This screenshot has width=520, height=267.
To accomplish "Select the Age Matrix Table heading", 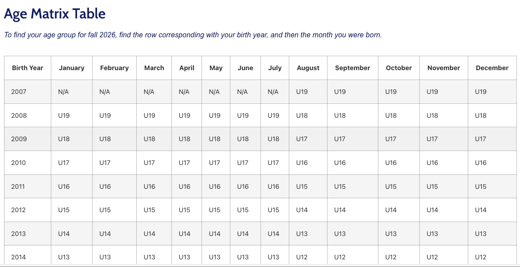I will [x=54, y=14].
